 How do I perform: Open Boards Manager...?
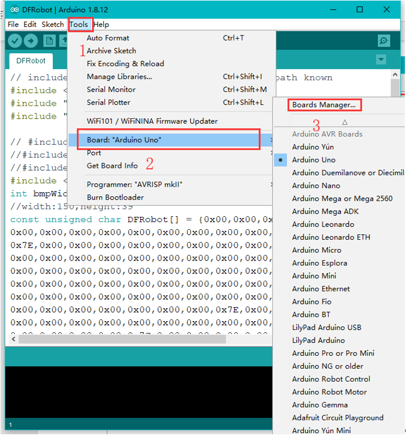click(x=324, y=105)
